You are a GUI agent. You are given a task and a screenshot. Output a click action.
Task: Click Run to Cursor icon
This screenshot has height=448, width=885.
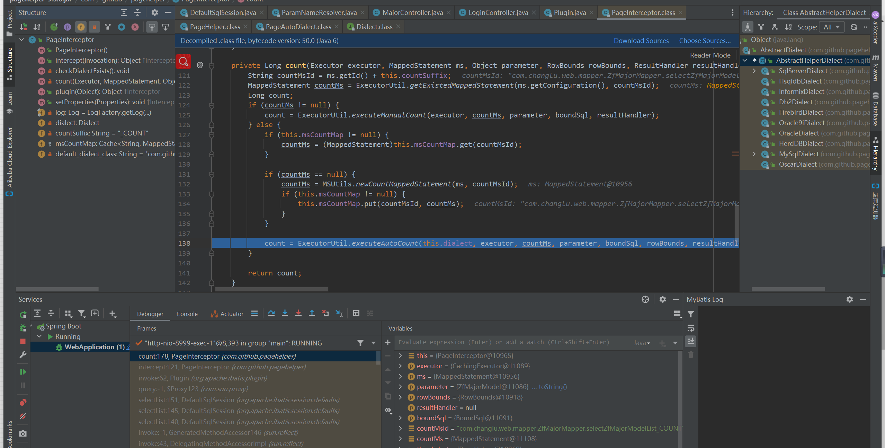339,313
